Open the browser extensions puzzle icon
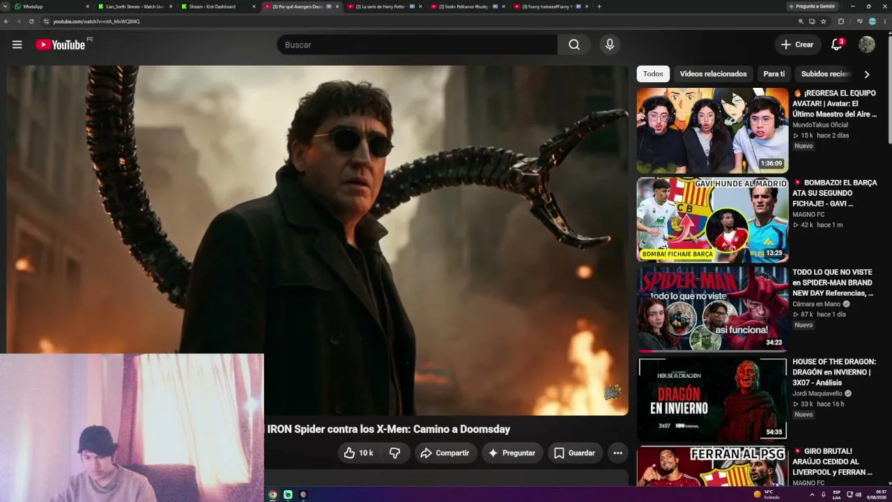The image size is (892, 502). [x=841, y=22]
